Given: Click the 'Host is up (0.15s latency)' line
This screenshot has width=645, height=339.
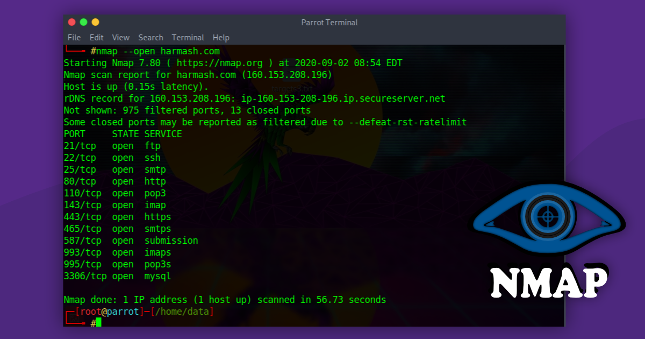Looking at the screenshot, I should tap(136, 87).
